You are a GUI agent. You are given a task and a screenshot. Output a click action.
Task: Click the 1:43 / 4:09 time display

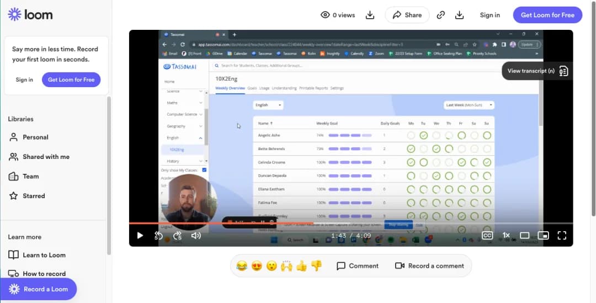pyautogui.click(x=351, y=236)
